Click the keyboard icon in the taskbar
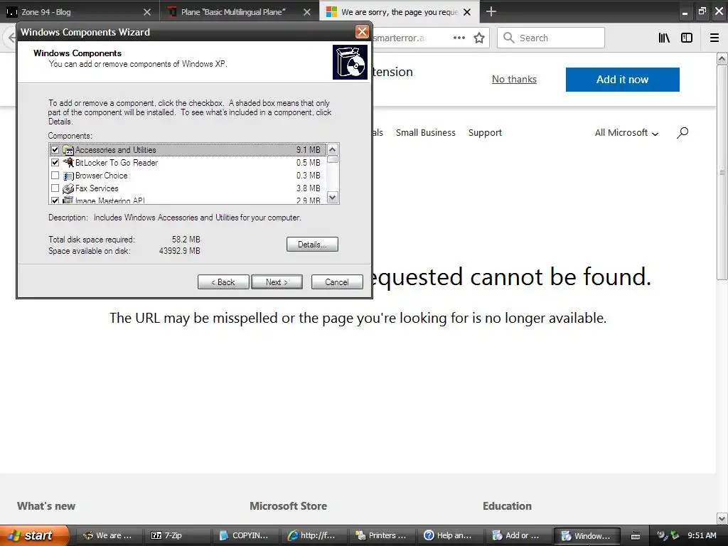Image resolution: width=728 pixels, height=546 pixels. pyautogui.click(x=636, y=536)
